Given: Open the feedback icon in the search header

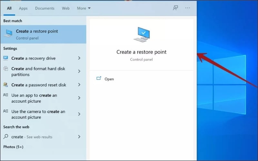Looking at the screenshot, I should [175, 8].
